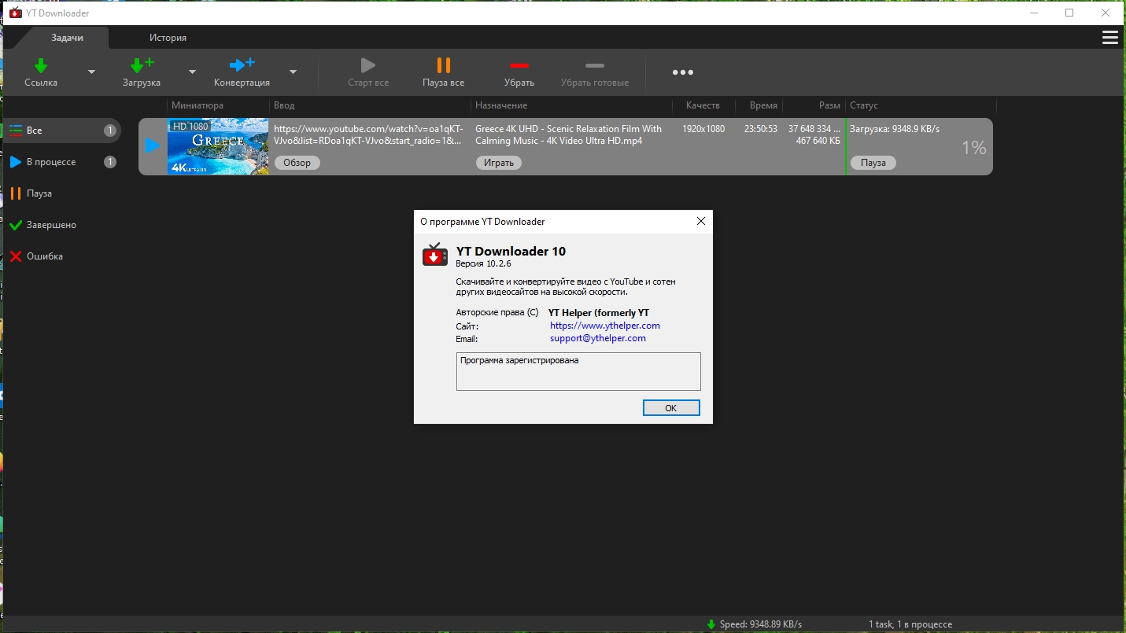Viewport: 1126px width, 633px height.
Task: Click the Убрать готовые toolbar icon
Action: [595, 65]
